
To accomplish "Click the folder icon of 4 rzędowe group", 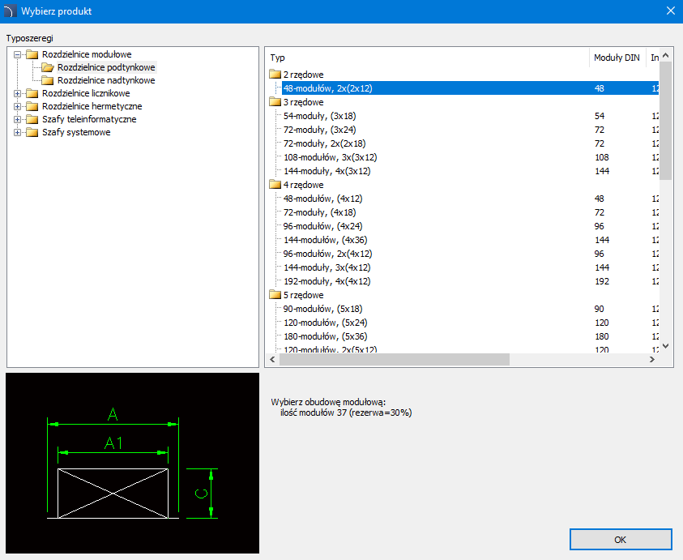I will pos(275,184).
